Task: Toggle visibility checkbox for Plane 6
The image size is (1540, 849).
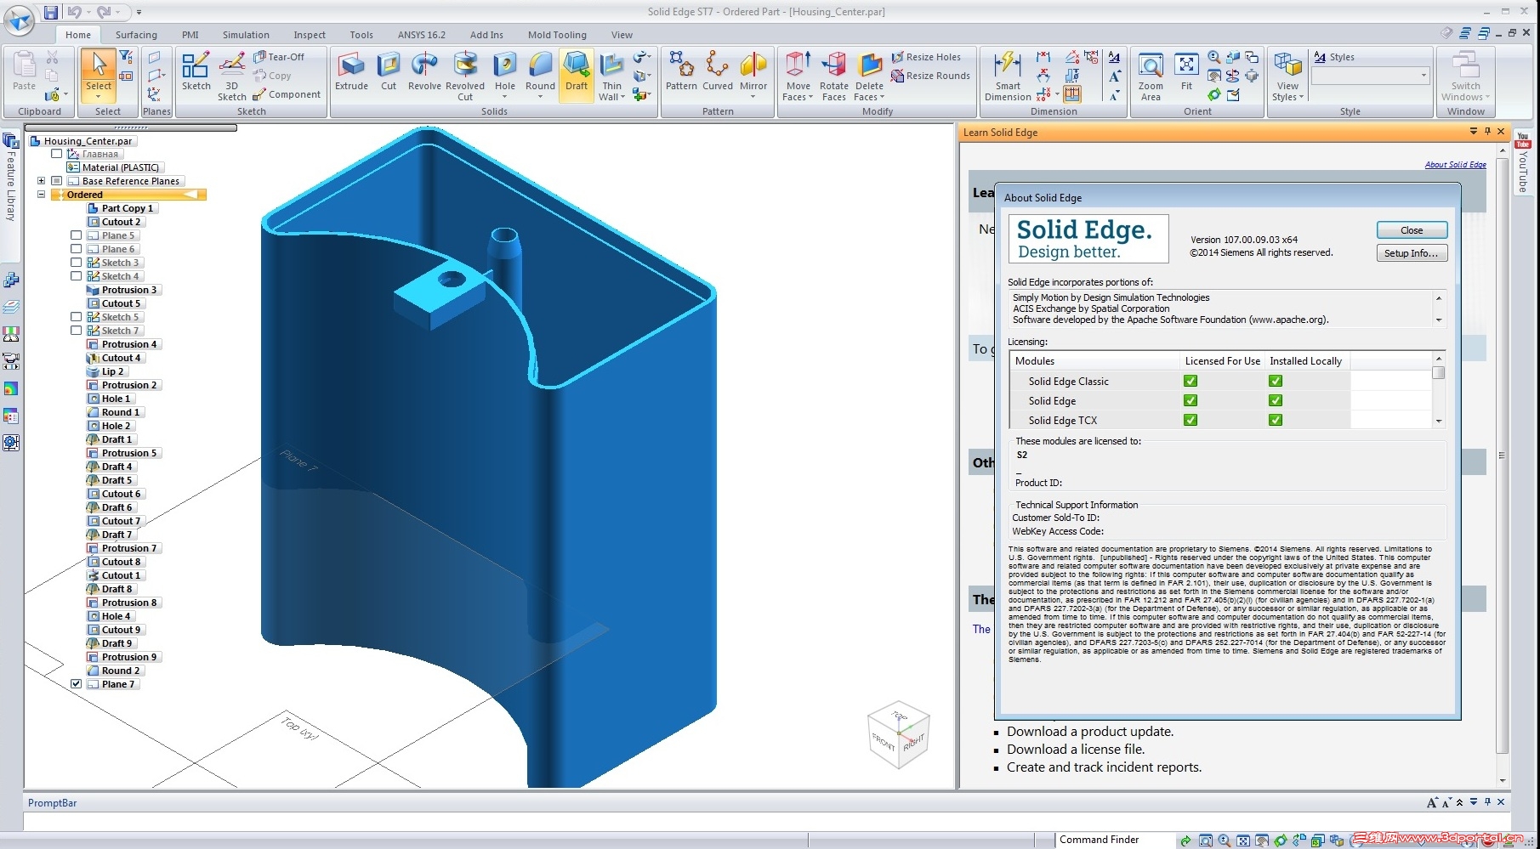Action: point(77,249)
